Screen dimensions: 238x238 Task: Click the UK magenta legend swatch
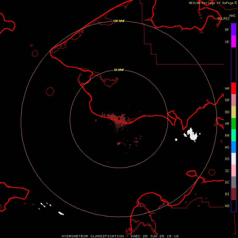pyautogui.click(x=234, y=42)
